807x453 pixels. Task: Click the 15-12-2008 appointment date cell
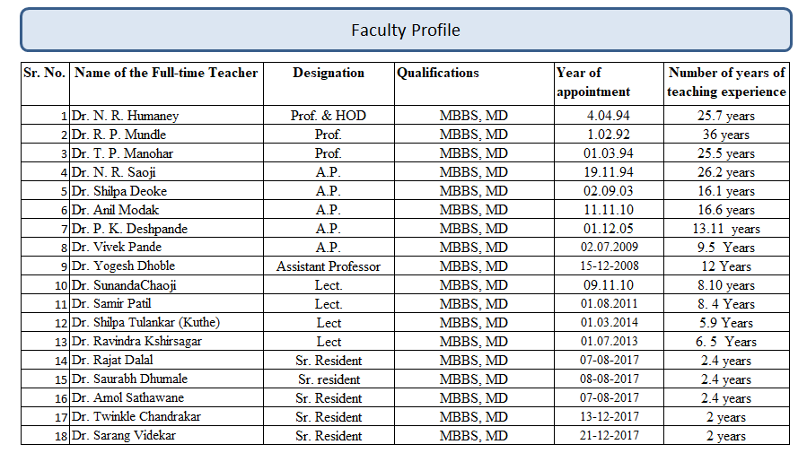click(x=609, y=266)
